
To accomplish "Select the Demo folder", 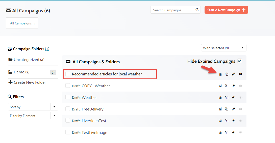I will coord(19,72).
